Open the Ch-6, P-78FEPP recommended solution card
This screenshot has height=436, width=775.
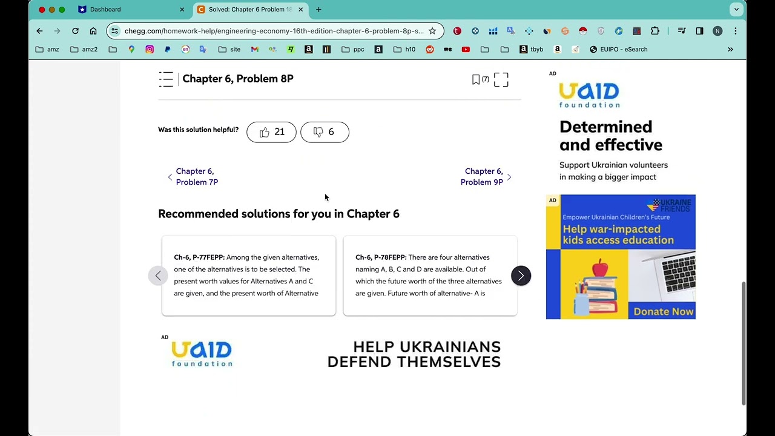point(430,276)
